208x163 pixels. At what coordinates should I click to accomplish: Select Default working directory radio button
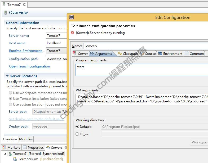point(77,127)
